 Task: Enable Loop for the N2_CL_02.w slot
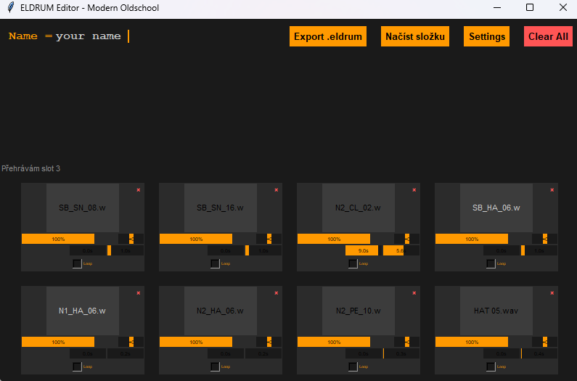tap(353, 263)
